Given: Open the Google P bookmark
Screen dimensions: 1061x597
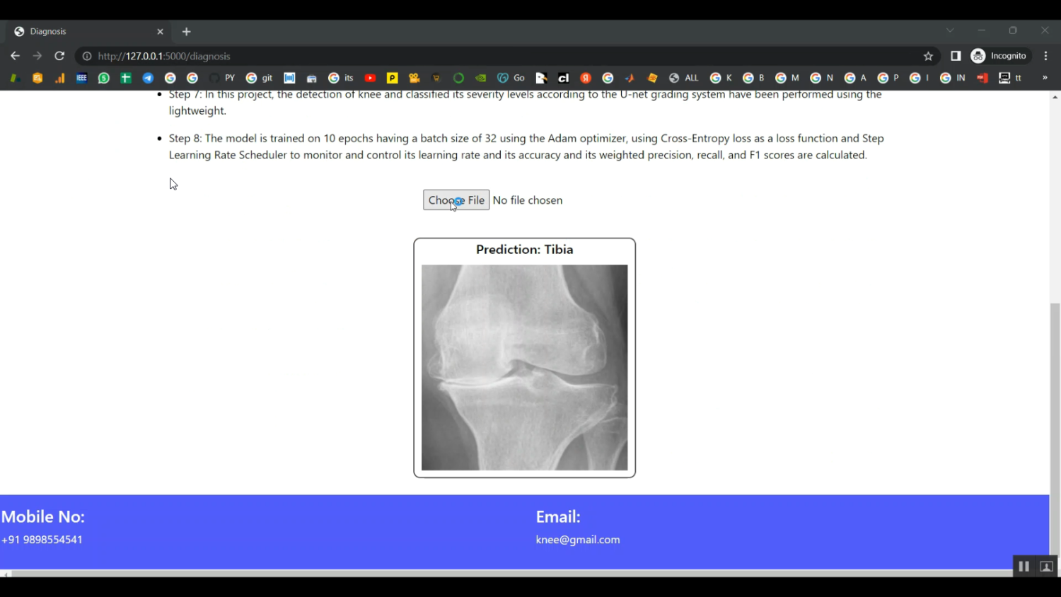Looking at the screenshot, I should pyautogui.click(x=888, y=78).
